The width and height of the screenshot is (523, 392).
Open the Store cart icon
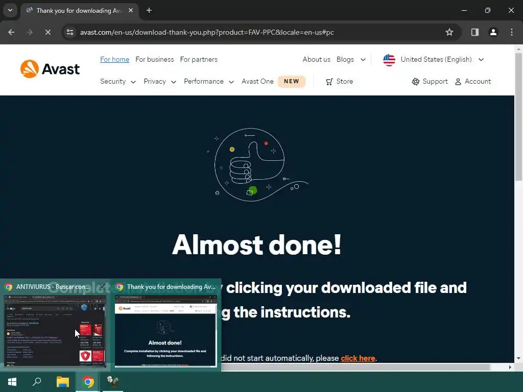click(329, 82)
